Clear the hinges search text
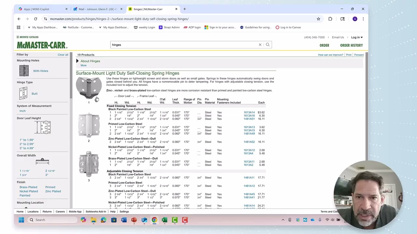The height and width of the screenshot is (234, 417). [x=260, y=45]
